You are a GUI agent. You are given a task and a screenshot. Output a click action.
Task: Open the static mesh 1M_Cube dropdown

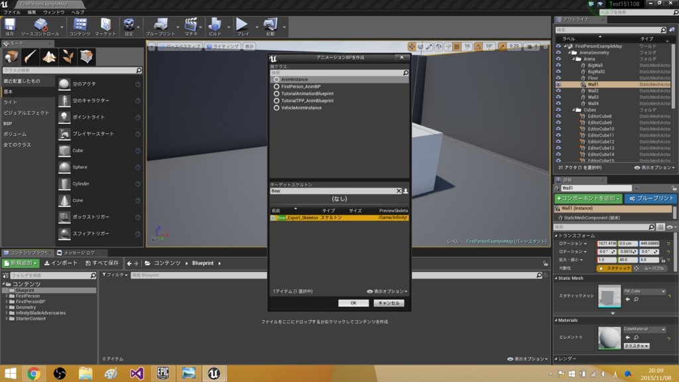(645, 292)
